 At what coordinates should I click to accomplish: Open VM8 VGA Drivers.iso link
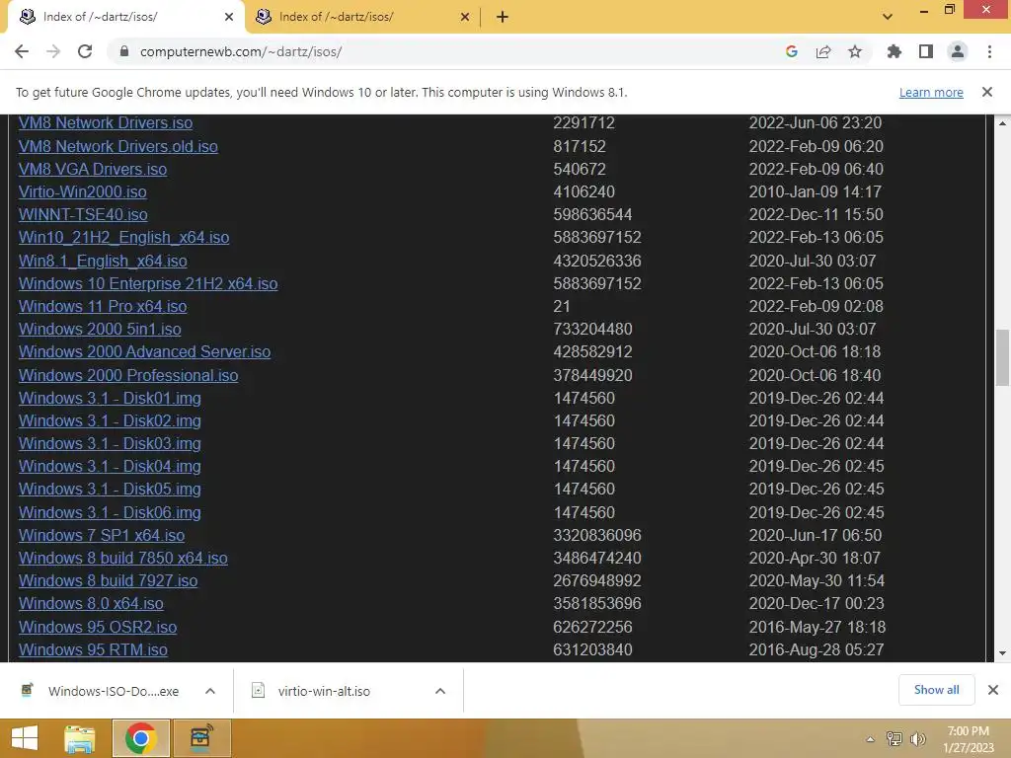(x=93, y=169)
